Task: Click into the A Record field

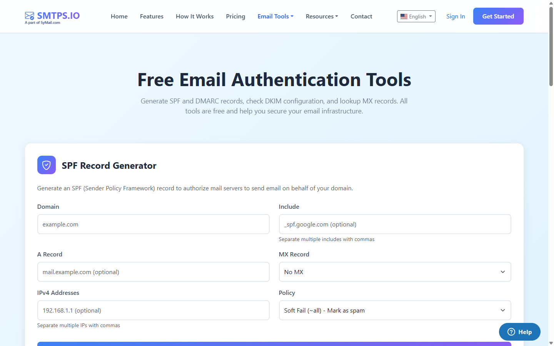Action: (x=154, y=272)
